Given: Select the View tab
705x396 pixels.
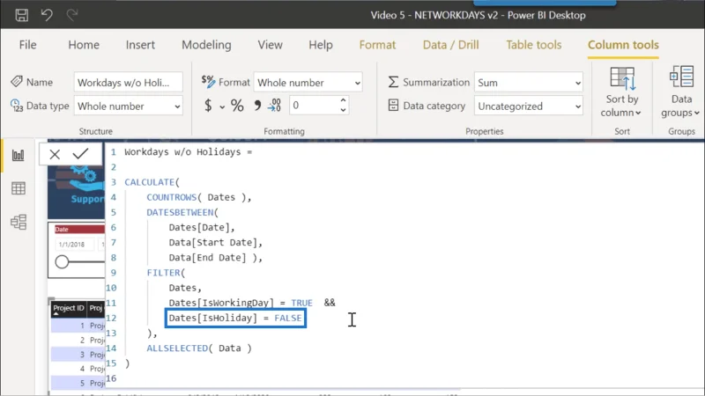Looking at the screenshot, I should click(x=271, y=45).
